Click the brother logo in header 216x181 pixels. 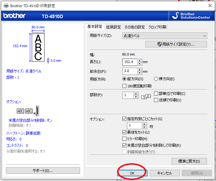(x=14, y=16)
